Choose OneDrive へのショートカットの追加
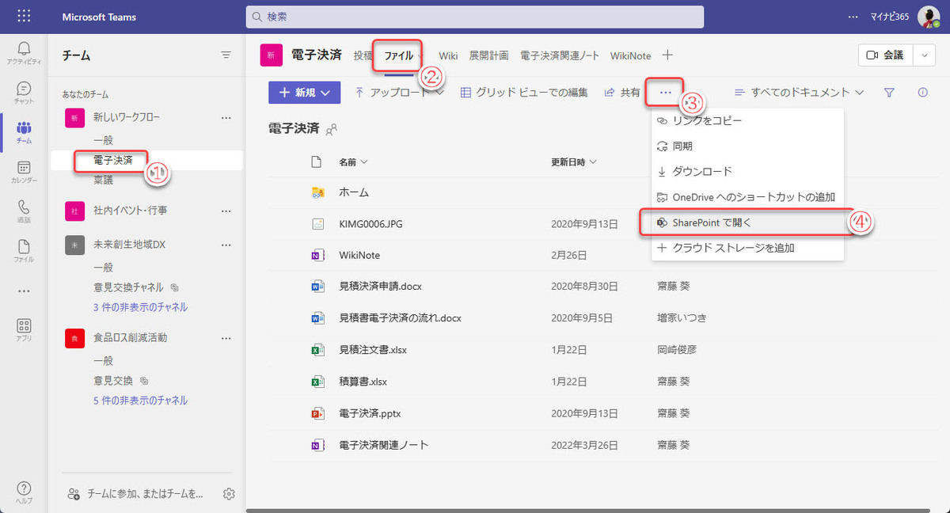This screenshot has width=950, height=513. [747, 197]
